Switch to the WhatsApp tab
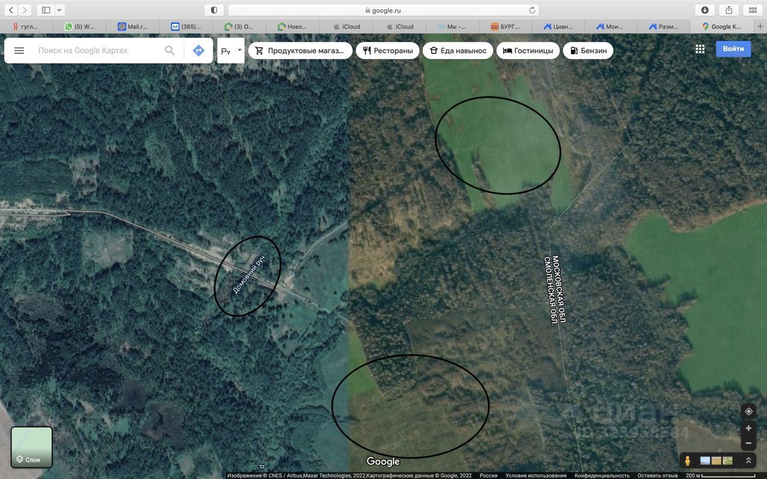The width and height of the screenshot is (767, 479). (80, 26)
